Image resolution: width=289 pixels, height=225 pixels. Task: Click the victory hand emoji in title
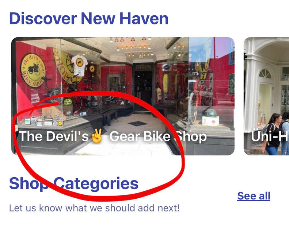(97, 136)
